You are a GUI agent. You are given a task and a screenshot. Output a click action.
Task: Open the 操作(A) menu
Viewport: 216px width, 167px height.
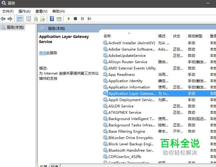tap(24, 11)
